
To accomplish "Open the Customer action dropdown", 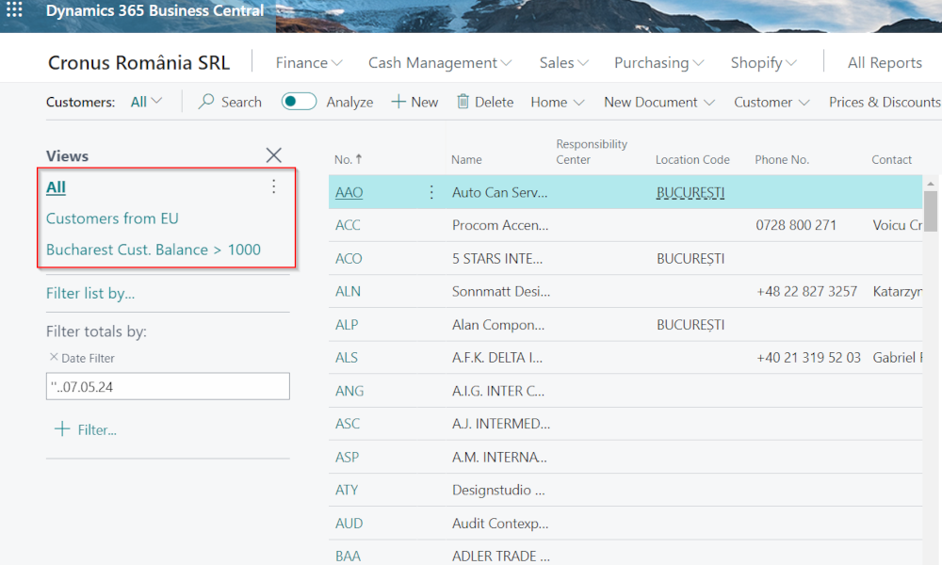I will (x=771, y=102).
